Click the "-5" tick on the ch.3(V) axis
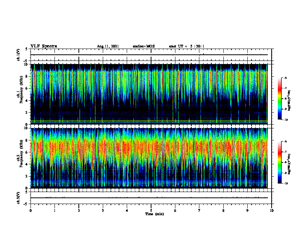The height and width of the screenshot is (236, 306). tap(25, 204)
